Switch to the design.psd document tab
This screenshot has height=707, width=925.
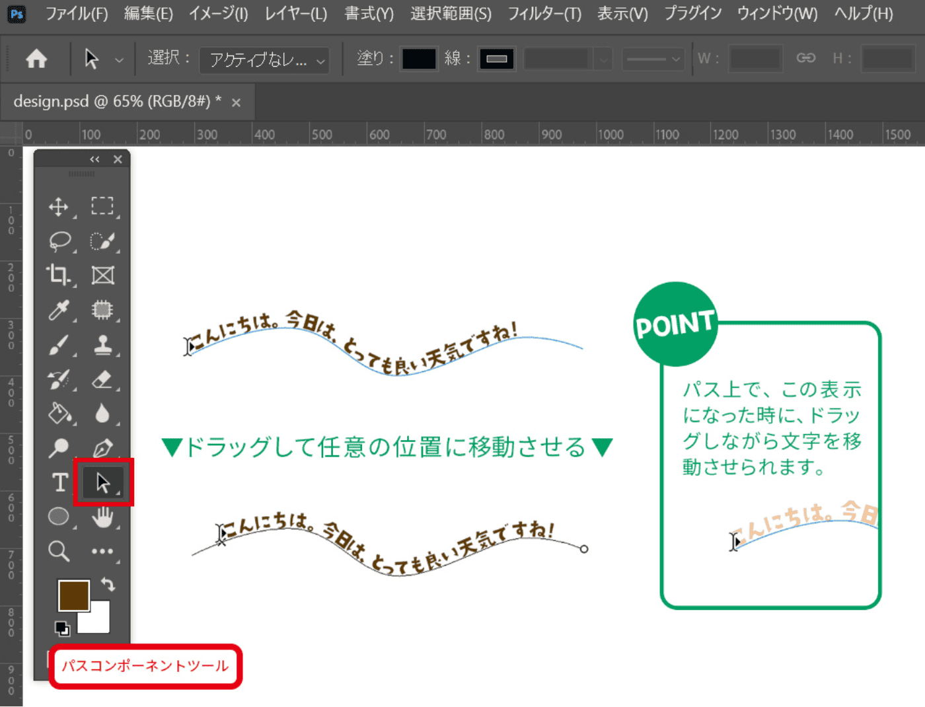click(x=118, y=102)
